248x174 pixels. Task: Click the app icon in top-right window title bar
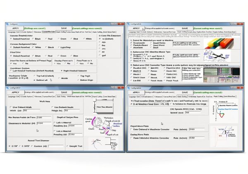tap(129, 24)
